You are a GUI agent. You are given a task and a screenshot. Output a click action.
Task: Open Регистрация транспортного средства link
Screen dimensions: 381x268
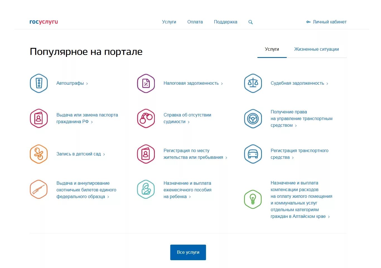click(299, 154)
